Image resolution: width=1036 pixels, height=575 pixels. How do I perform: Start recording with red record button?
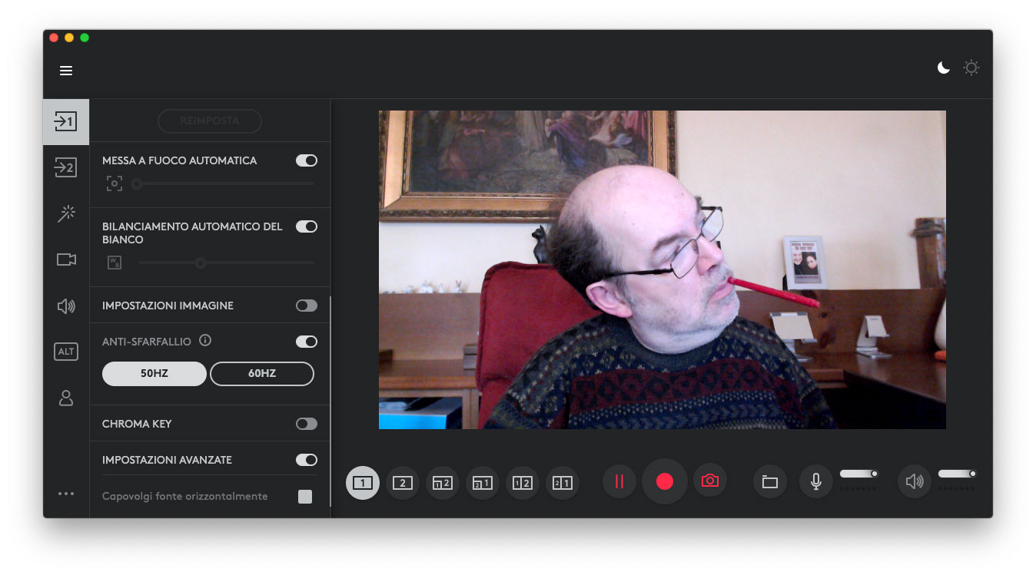click(x=665, y=481)
